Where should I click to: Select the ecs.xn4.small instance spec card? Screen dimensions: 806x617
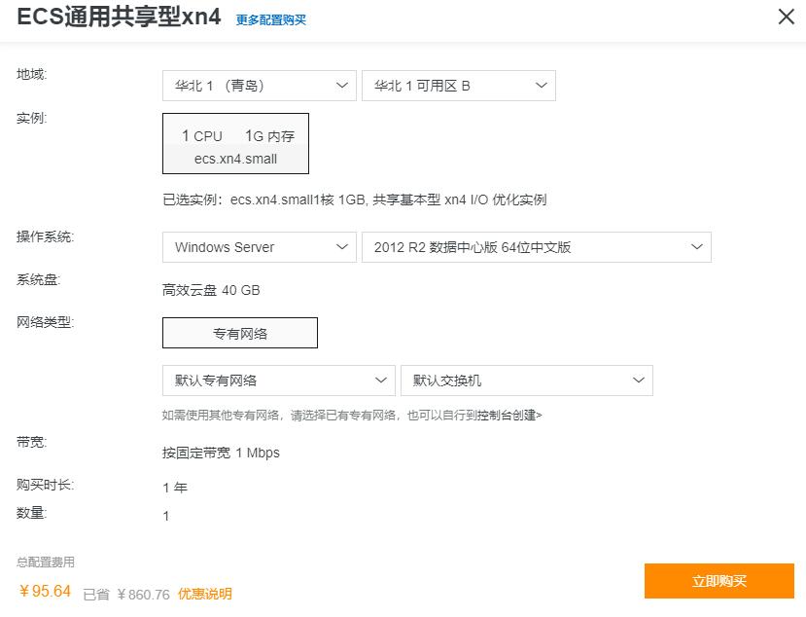click(x=235, y=143)
